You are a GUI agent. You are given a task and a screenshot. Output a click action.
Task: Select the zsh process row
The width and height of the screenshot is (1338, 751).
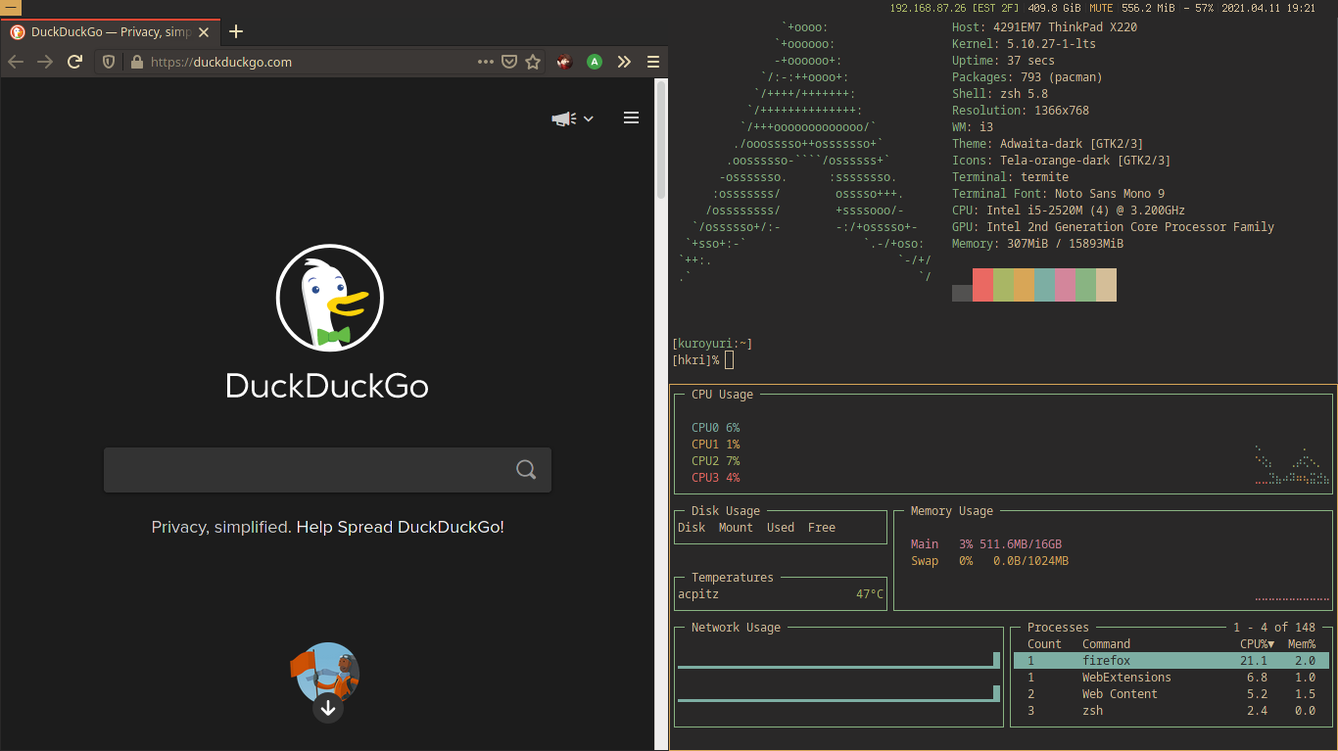click(1171, 711)
